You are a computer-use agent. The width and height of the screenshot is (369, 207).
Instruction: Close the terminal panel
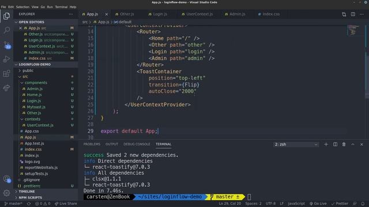(362, 144)
